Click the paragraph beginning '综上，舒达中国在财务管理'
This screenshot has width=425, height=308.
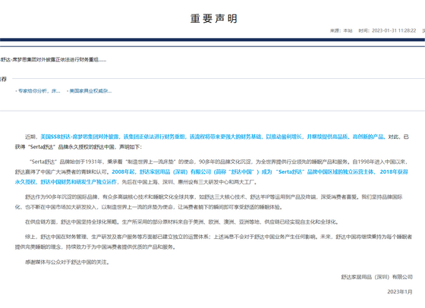[x=213, y=242]
